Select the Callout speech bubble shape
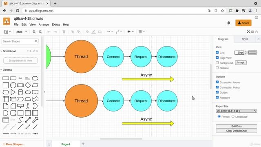Image resolution: width=261 pixels, height=147 pixels. 20,106
